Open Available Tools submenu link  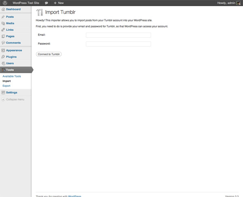(x=12, y=76)
